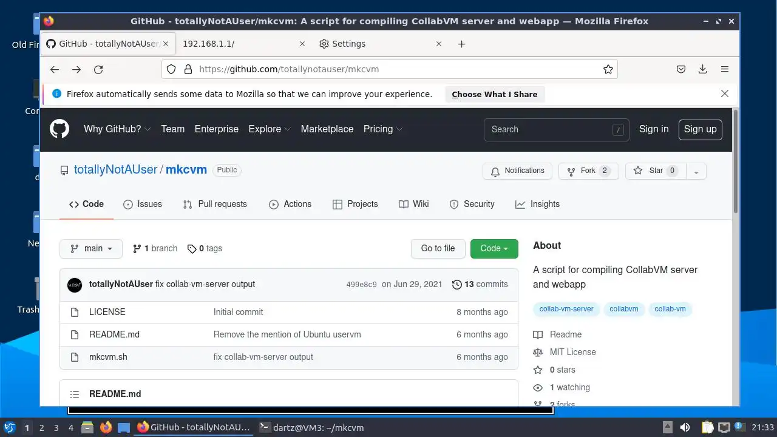Close the 192.168.1.1 tab
This screenshot has width=777, height=437.
pyautogui.click(x=302, y=44)
